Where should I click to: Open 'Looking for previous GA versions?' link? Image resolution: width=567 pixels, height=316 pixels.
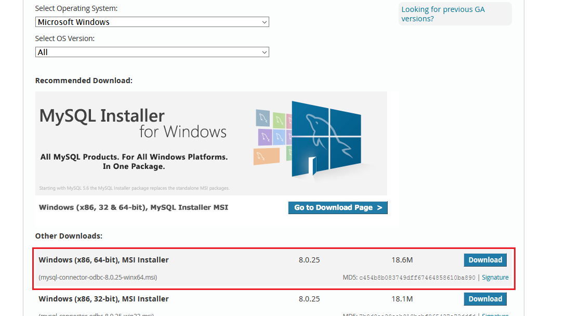pyautogui.click(x=443, y=14)
